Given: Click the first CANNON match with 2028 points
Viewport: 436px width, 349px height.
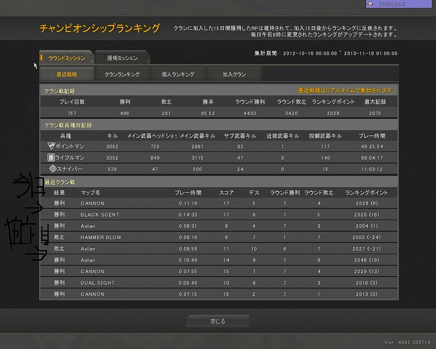Looking at the screenshot, I should tap(218, 203).
